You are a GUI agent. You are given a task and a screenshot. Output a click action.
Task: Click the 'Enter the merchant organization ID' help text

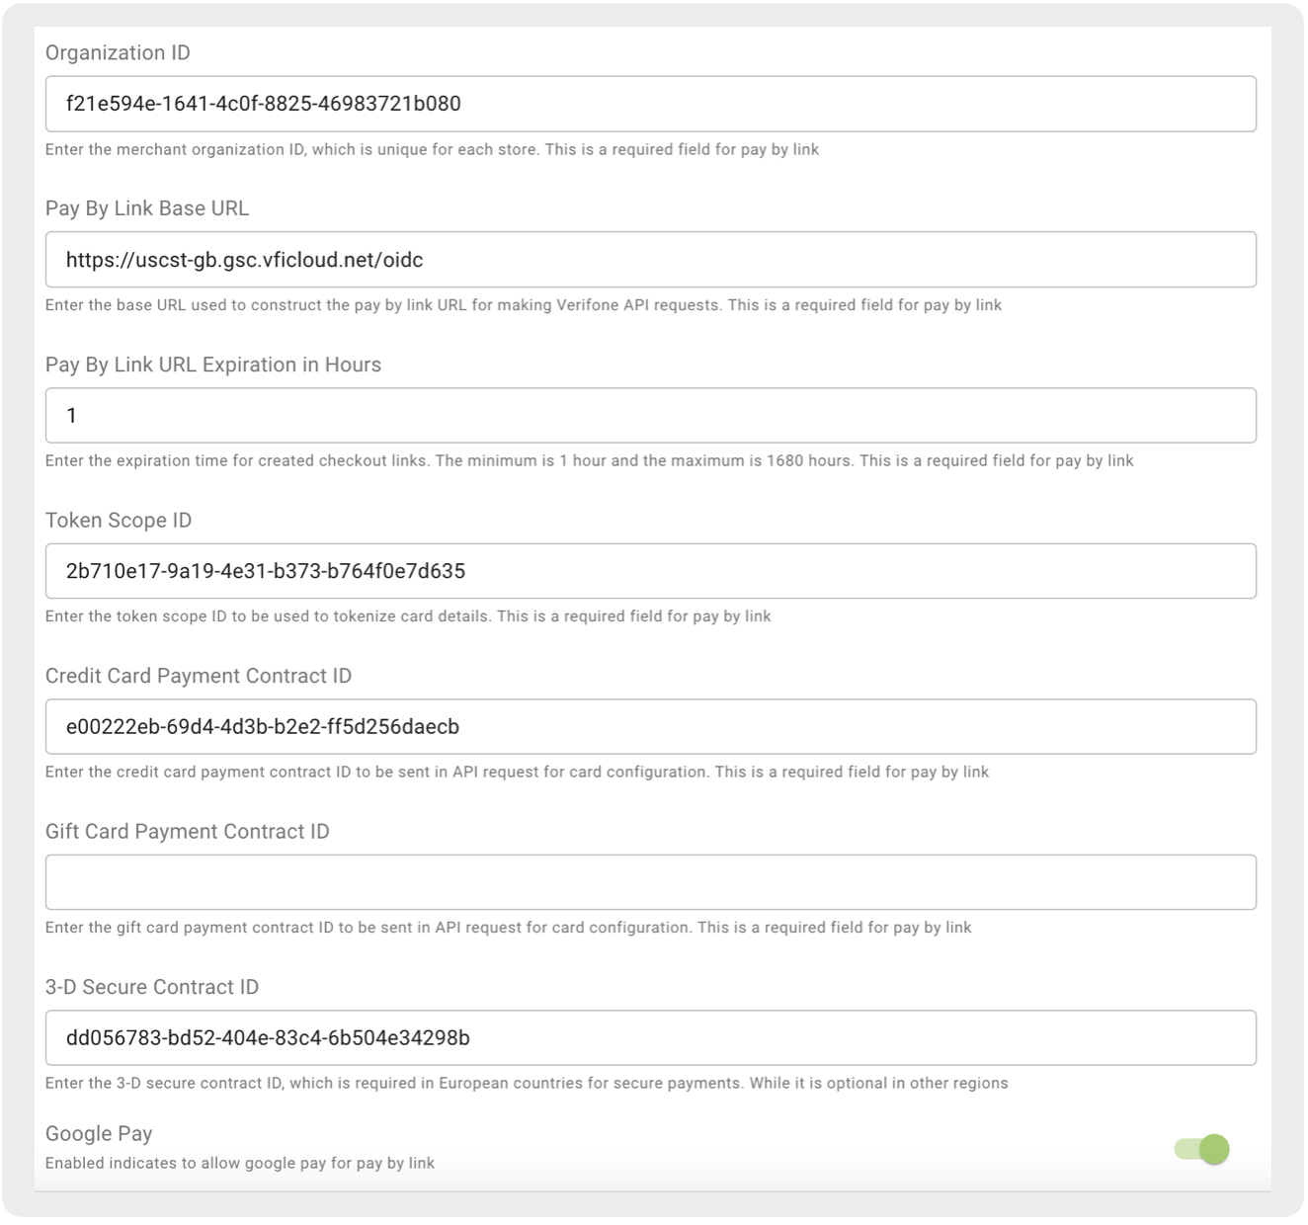[432, 149]
